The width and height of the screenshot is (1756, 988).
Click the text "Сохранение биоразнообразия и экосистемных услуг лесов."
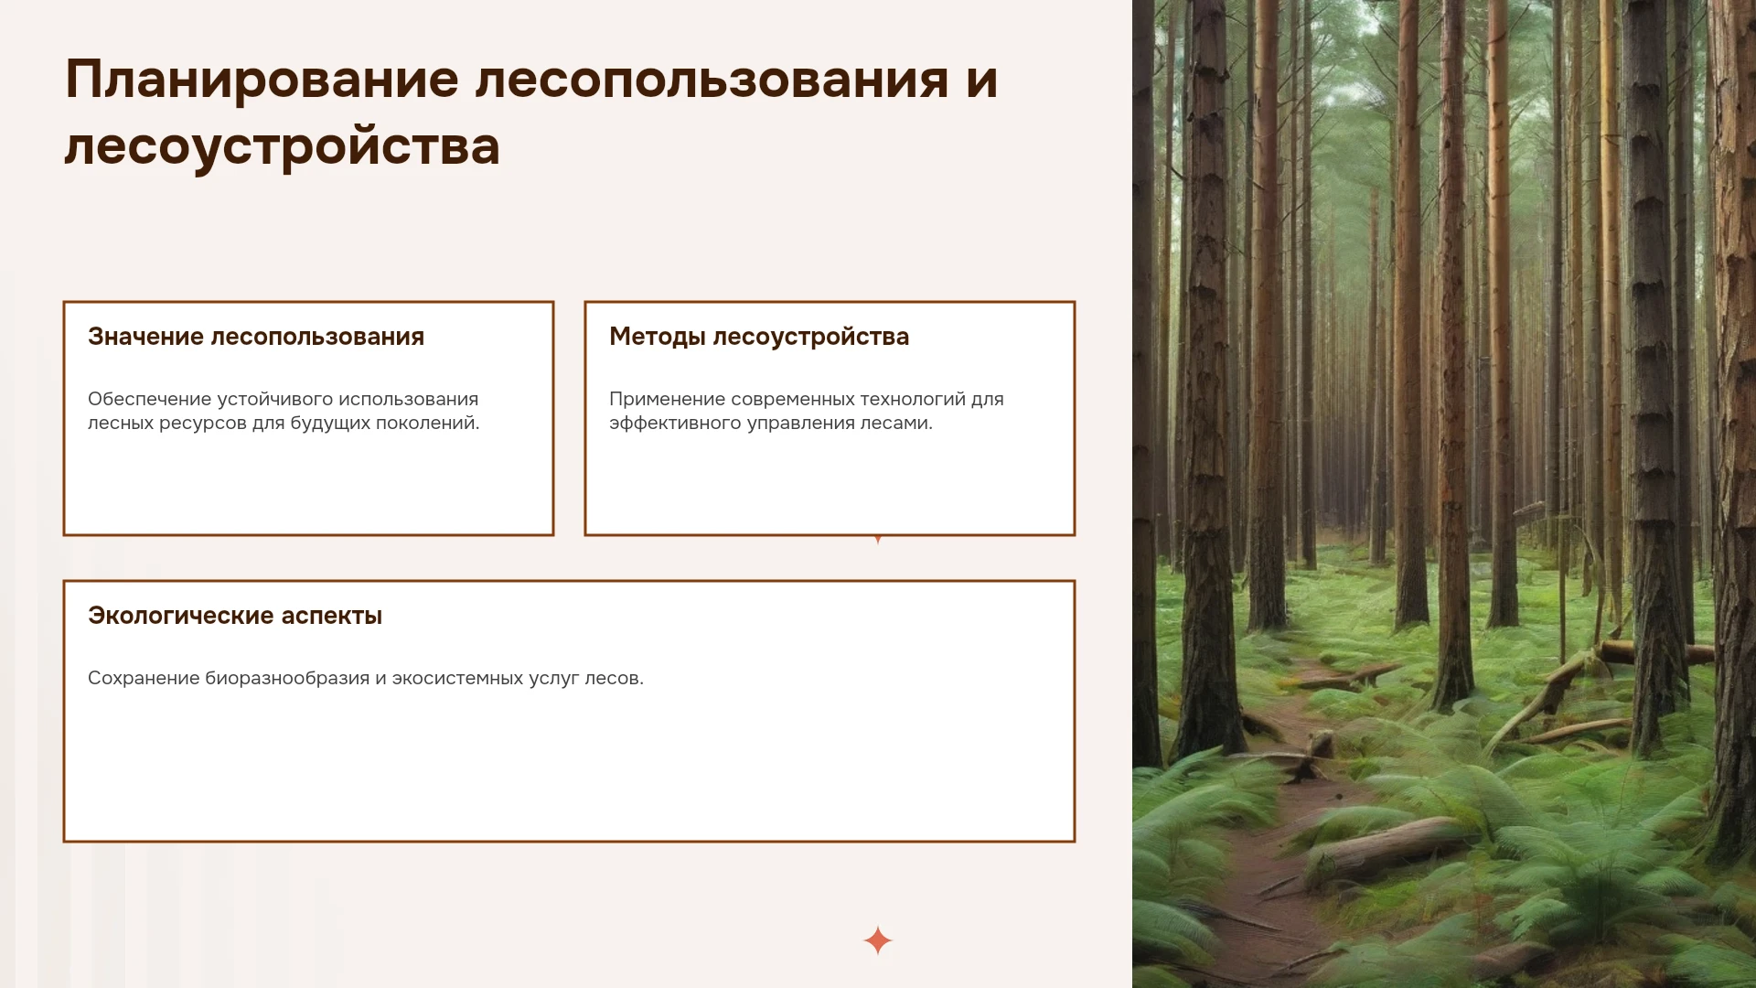[x=366, y=678]
